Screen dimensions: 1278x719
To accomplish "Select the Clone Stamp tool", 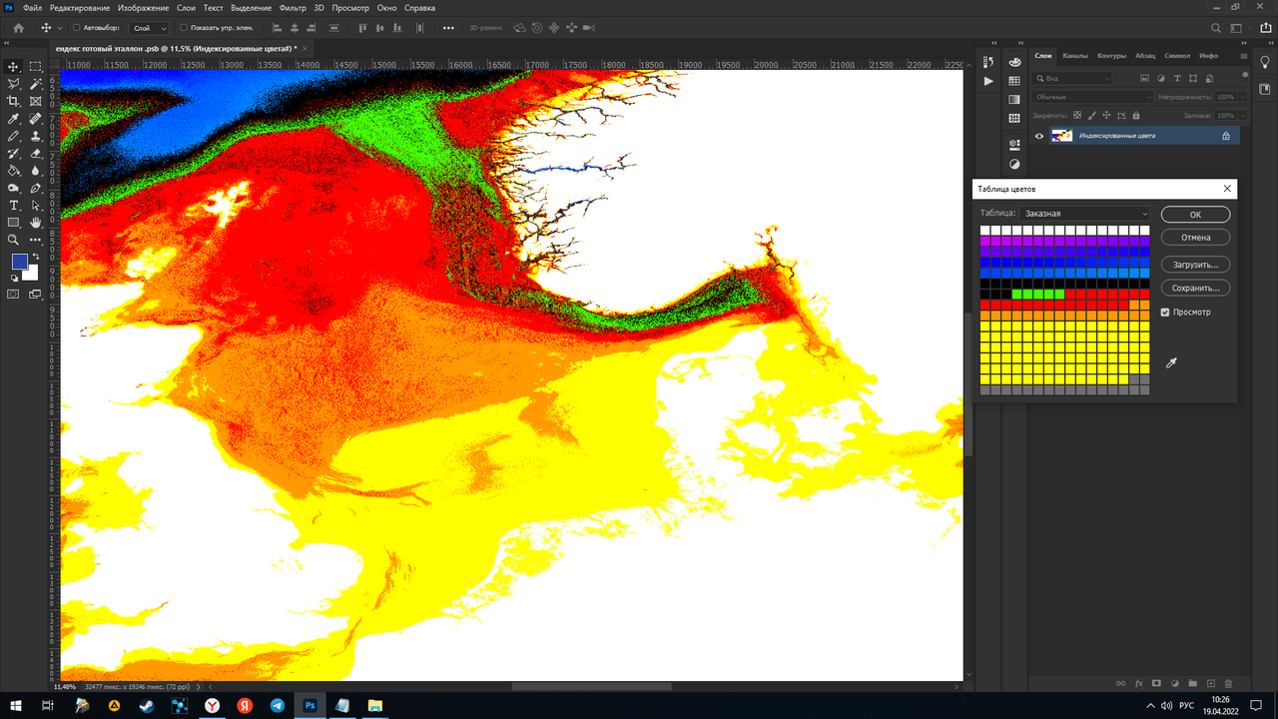I will [x=36, y=136].
